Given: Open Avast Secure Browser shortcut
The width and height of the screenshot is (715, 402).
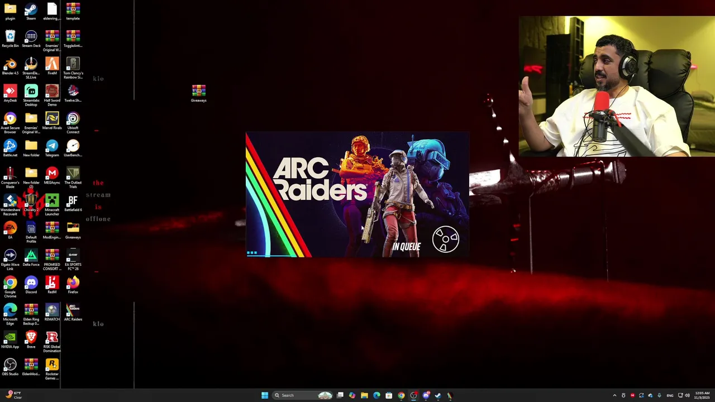Looking at the screenshot, I should pos(10,123).
